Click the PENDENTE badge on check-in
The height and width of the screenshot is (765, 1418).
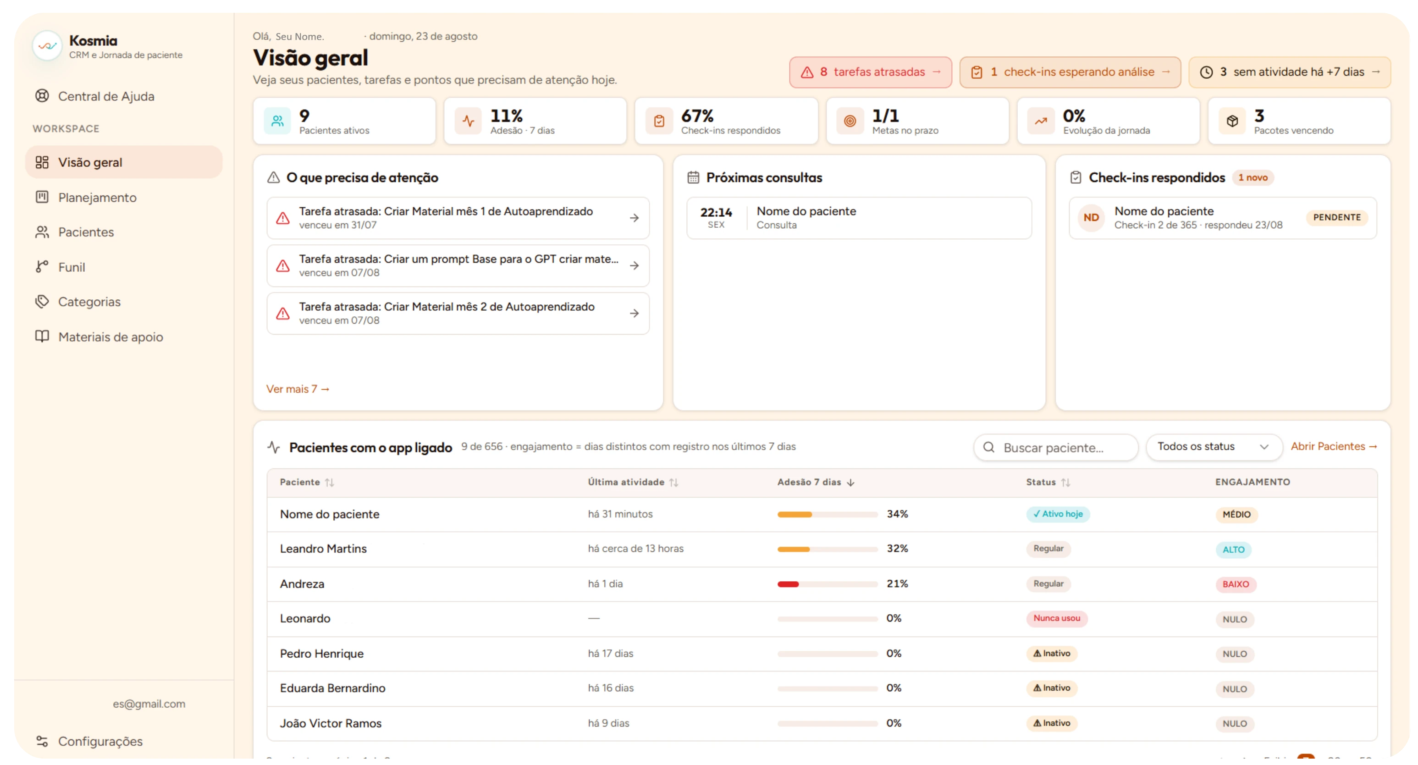pos(1336,217)
